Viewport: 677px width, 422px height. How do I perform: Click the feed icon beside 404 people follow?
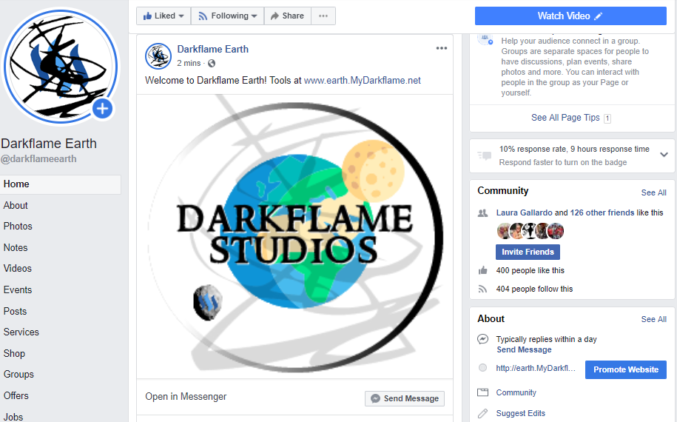click(x=482, y=289)
